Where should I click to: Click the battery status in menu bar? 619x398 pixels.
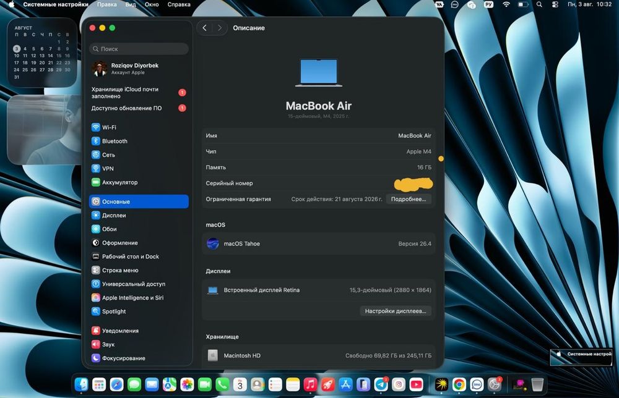point(522,4)
